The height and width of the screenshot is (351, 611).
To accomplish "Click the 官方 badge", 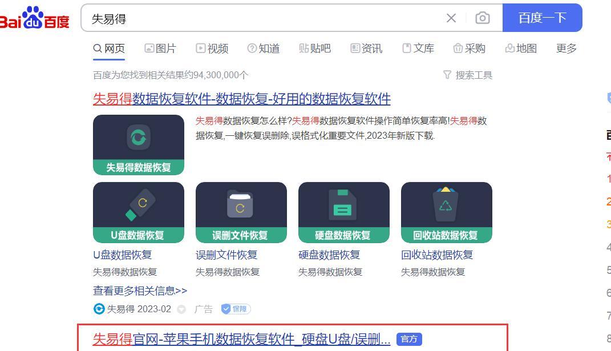I will click(409, 339).
